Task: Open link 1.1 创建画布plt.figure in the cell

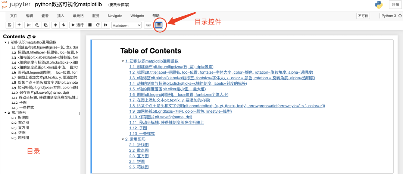Action: tap(171, 67)
